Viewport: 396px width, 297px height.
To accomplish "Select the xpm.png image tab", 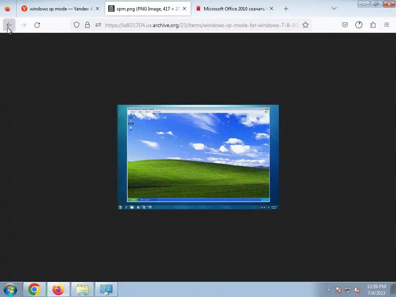I will tap(148, 9).
